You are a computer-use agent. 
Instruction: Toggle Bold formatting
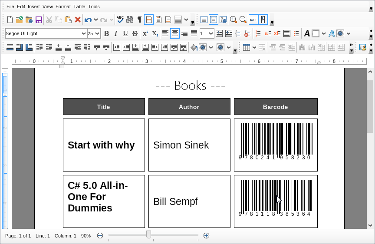(x=106, y=33)
